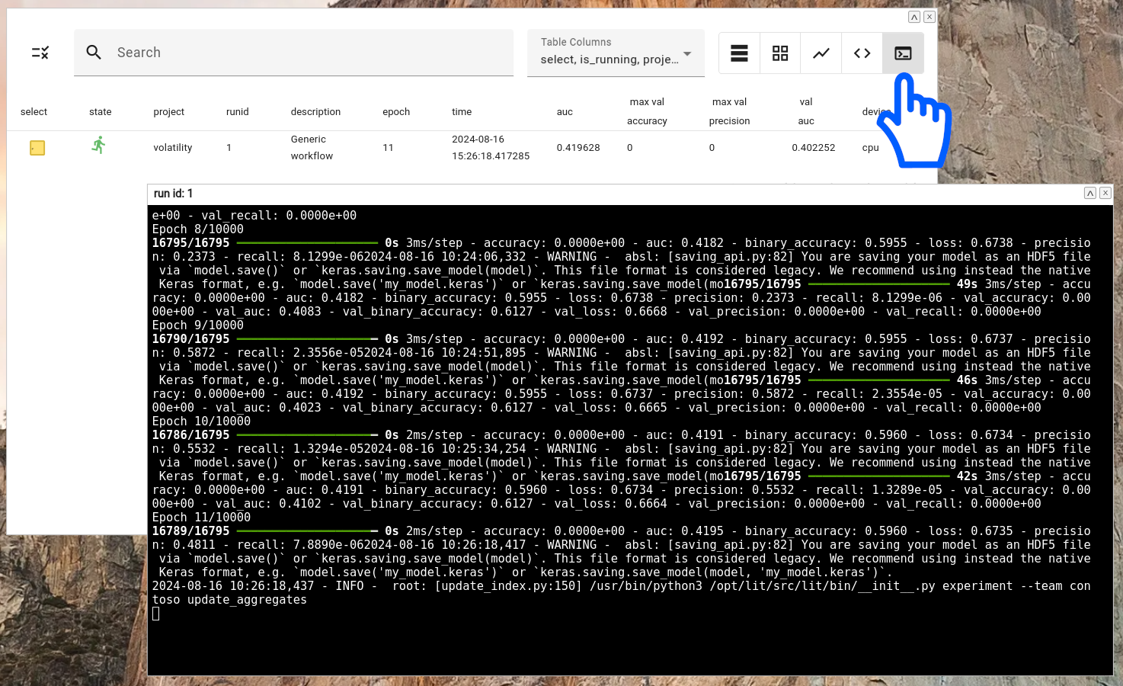
Task: Click the green running state icon
Action: click(x=98, y=145)
